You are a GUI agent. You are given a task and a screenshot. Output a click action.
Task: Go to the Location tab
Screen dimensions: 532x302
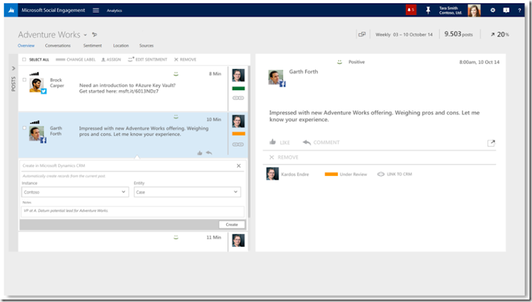pyautogui.click(x=121, y=45)
